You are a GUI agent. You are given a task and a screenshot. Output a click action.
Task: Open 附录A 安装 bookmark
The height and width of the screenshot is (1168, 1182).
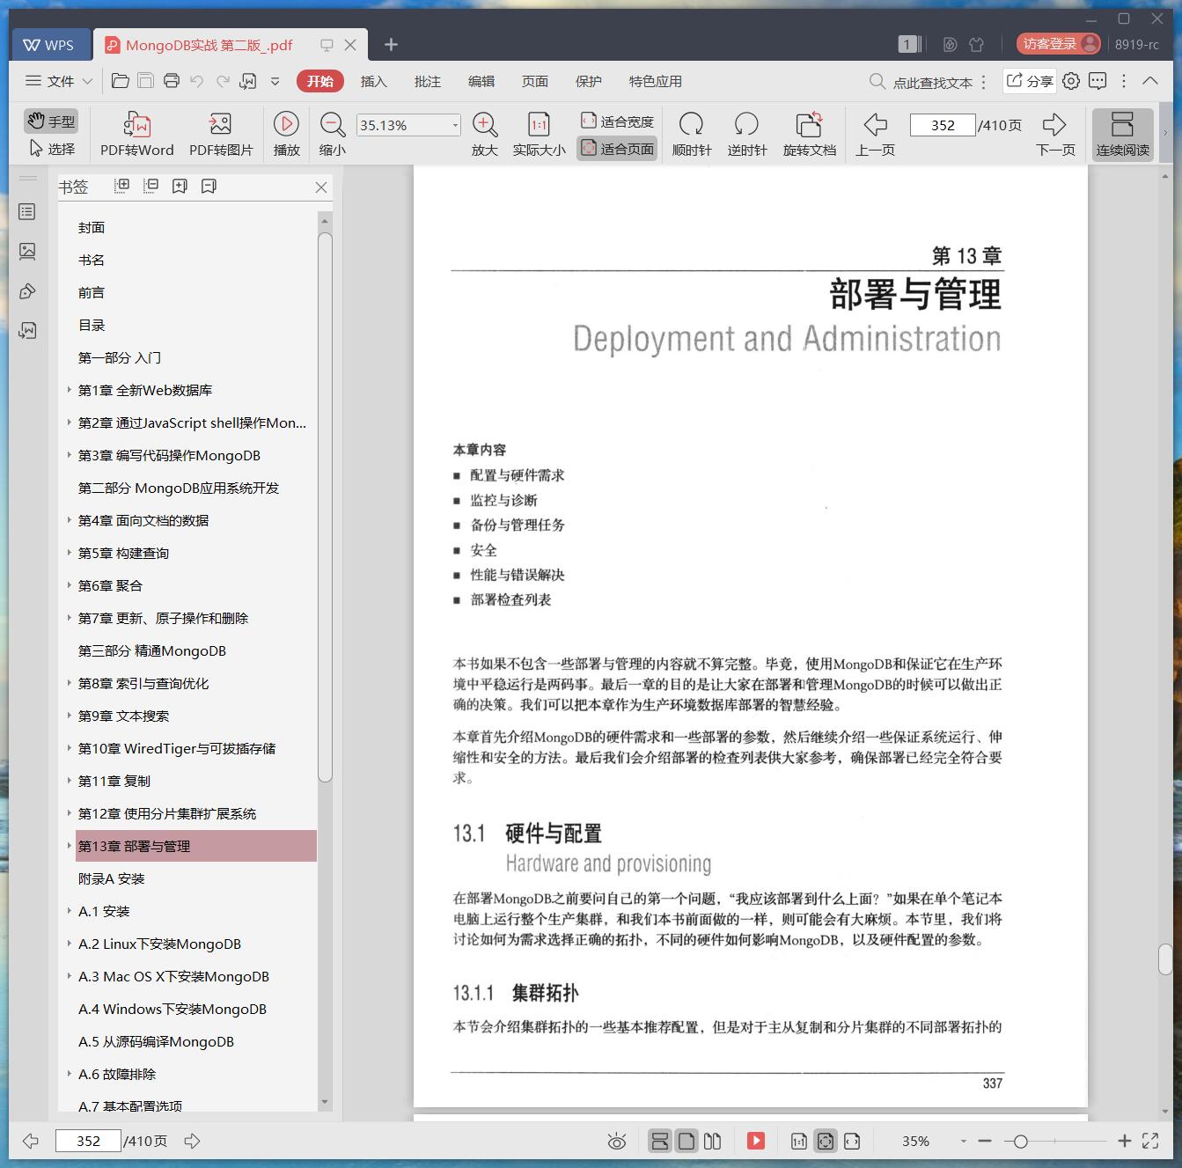pyautogui.click(x=111, y=878)
